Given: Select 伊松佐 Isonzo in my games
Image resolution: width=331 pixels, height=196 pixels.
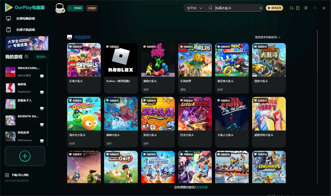Looking at the screenshot, I should click(x=25, y=136).
